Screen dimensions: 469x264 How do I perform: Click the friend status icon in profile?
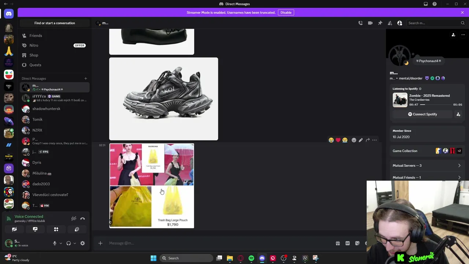pyautogui.click(x=453, y=35)
